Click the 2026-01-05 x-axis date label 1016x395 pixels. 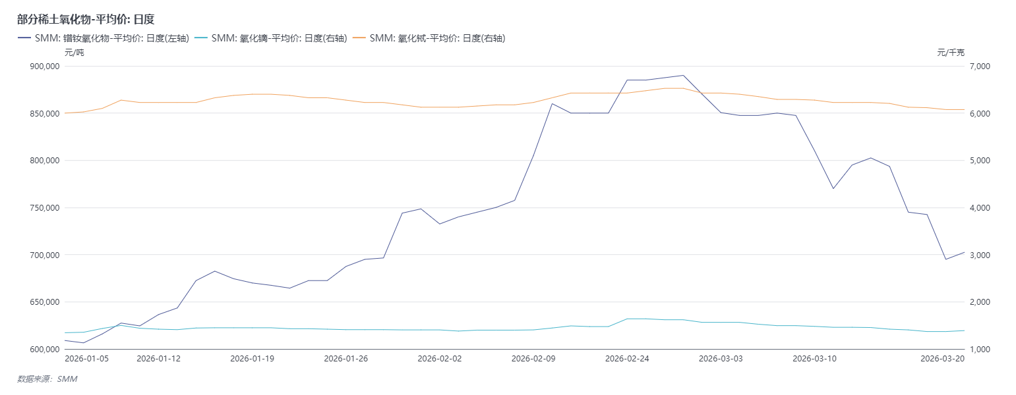pyautogui.click(x=86, y=359)
